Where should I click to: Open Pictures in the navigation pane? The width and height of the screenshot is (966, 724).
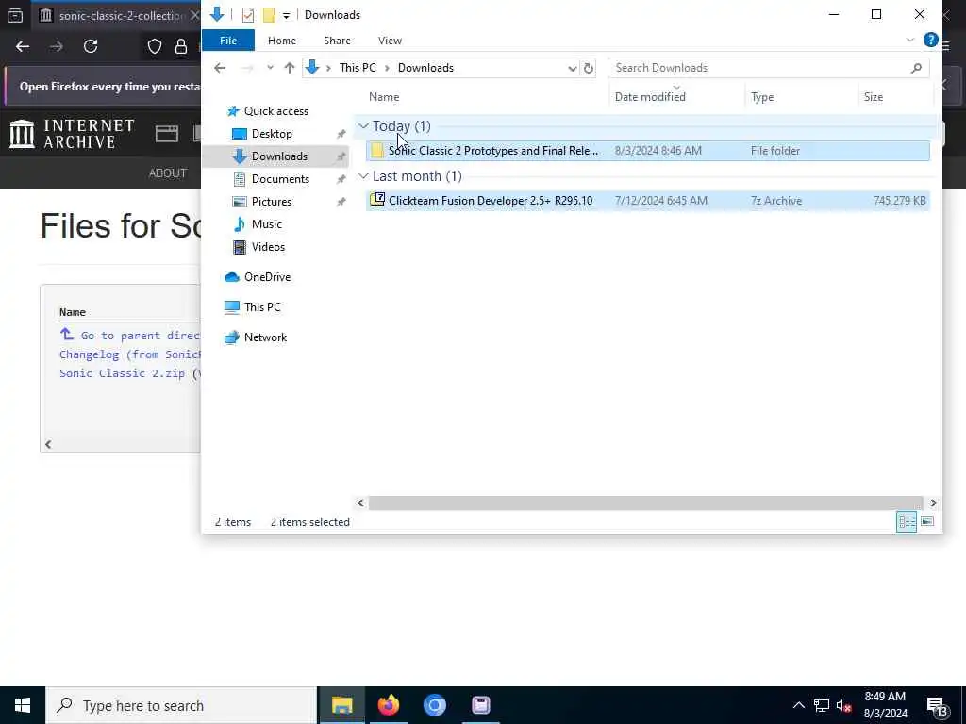tap(271, 202)
